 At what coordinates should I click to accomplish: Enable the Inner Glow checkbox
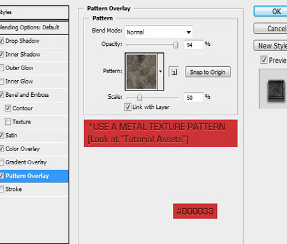[2, 82]
